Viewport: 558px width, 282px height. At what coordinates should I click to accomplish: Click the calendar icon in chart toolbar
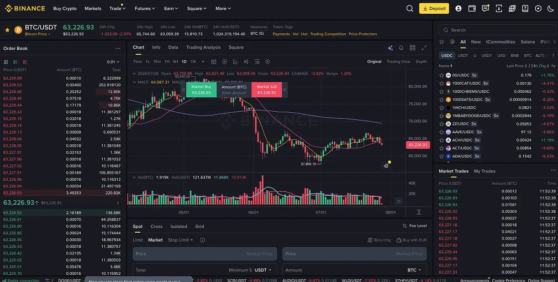tap(213, 61)
